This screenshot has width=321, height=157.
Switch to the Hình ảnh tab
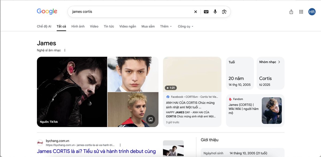click(x=78, y=26)
